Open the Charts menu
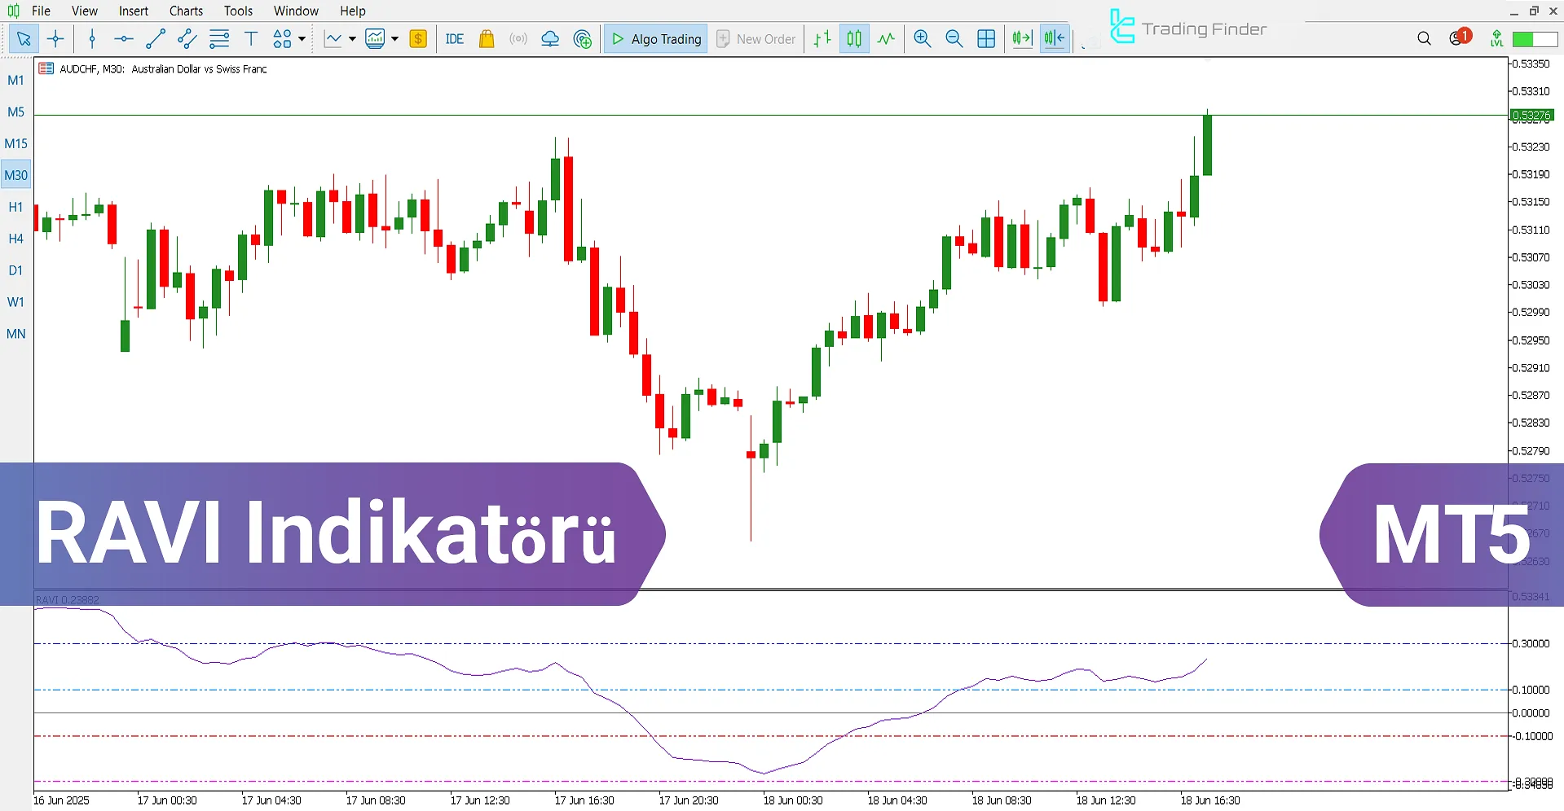 pyautogui.click(x=186, y=11)
